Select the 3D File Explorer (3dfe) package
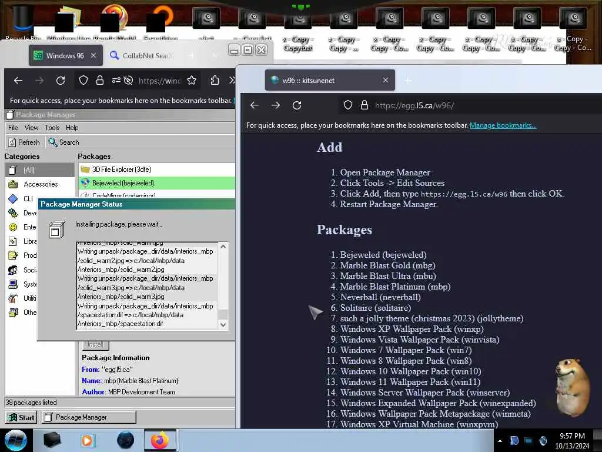602x452 pixels. tap(156, 169)
